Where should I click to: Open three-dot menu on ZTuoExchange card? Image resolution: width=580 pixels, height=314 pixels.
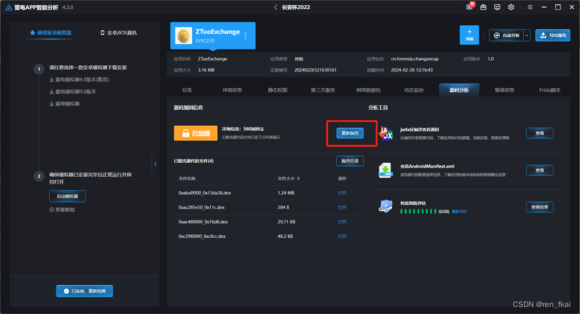pos(246,35)
